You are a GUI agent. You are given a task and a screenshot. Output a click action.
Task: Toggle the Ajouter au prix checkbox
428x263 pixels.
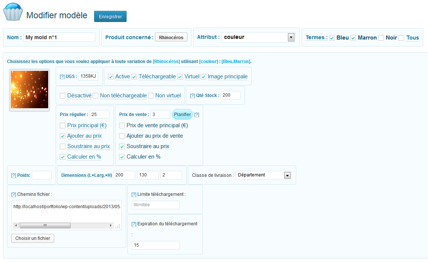(x=62, y=136)
